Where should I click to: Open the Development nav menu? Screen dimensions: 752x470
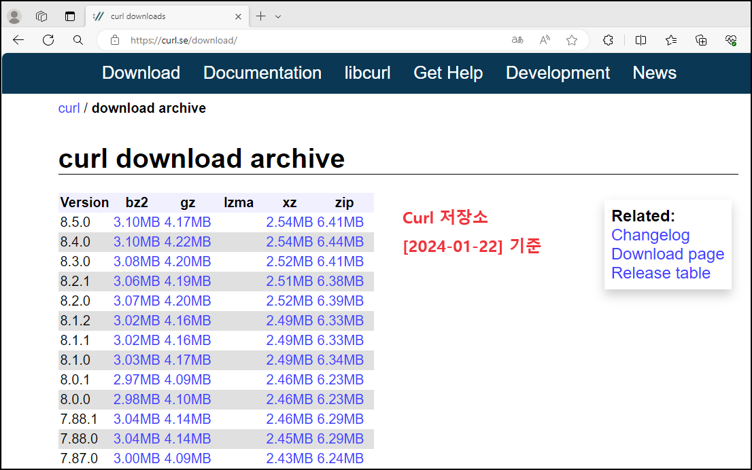tap(558, 73)
